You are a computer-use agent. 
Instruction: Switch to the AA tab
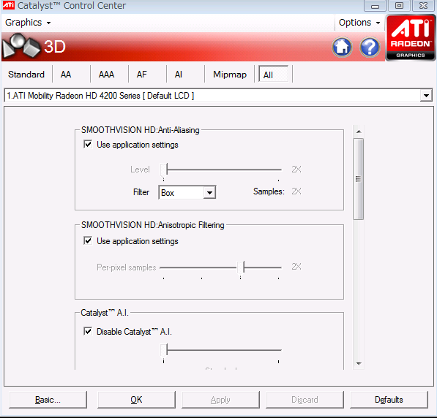click(x=66, y=75)
